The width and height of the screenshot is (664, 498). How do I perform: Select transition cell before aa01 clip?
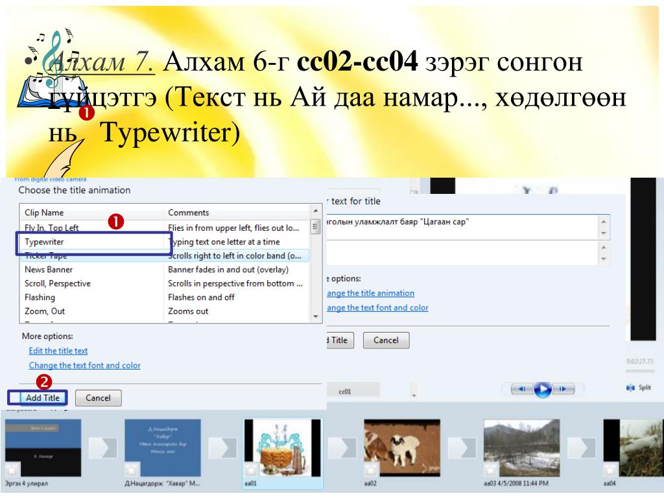(x=222, y=448)
